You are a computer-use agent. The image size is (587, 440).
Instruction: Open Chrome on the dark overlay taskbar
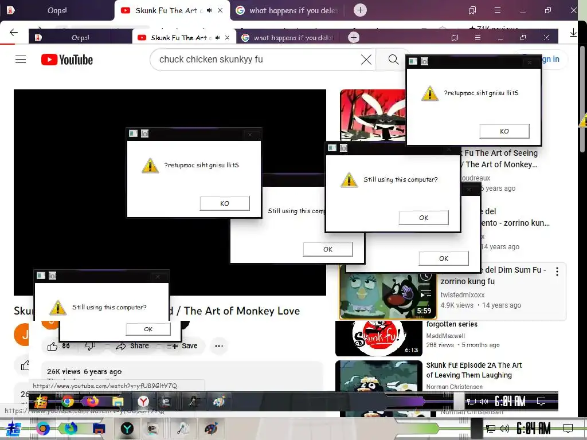(68, 402)
